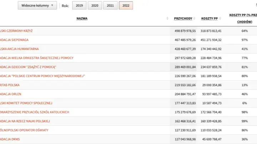
Task: Open Fundacja Orlen link
Action: tap(10, 94)
